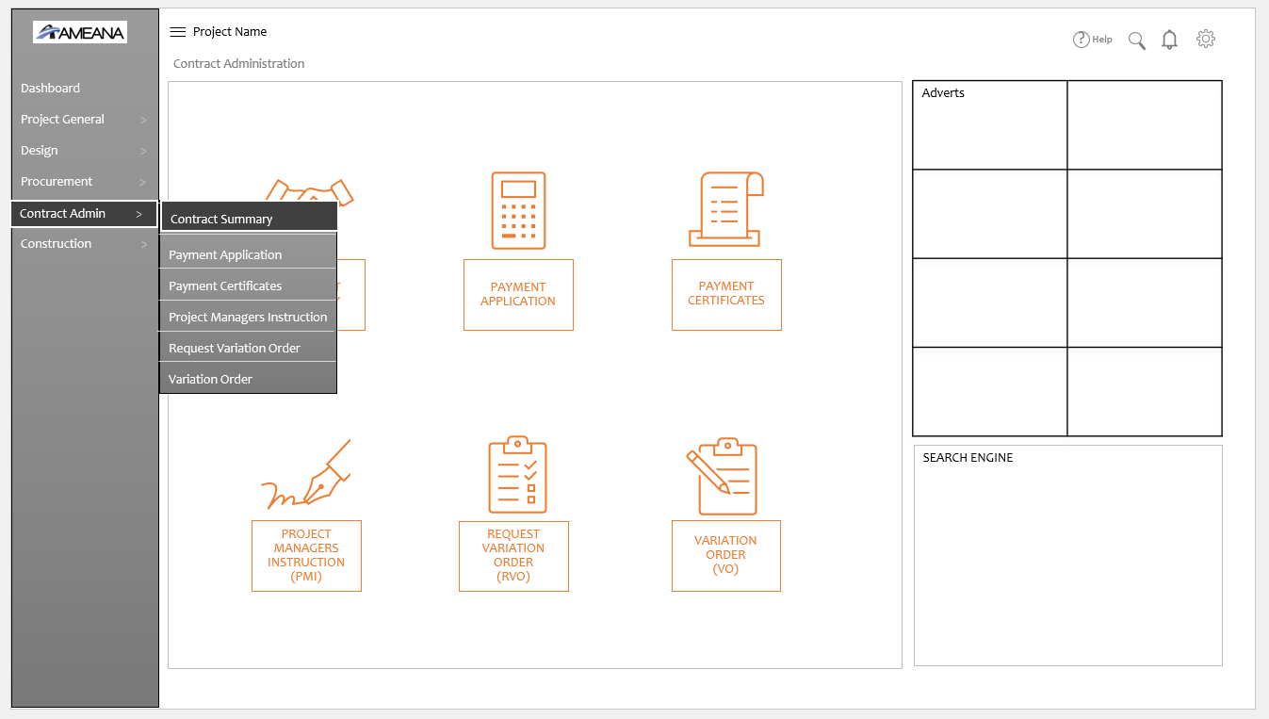Click the search magnifier icon
The image size is (1269, 719).
(x=1137, y=41)
